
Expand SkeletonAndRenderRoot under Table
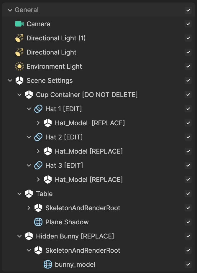coord(29,208)
